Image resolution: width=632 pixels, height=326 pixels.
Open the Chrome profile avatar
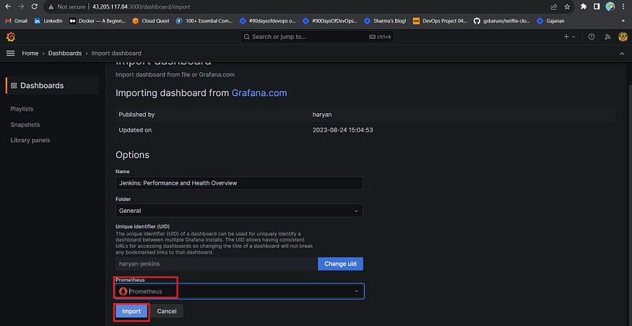click(610, 6)
